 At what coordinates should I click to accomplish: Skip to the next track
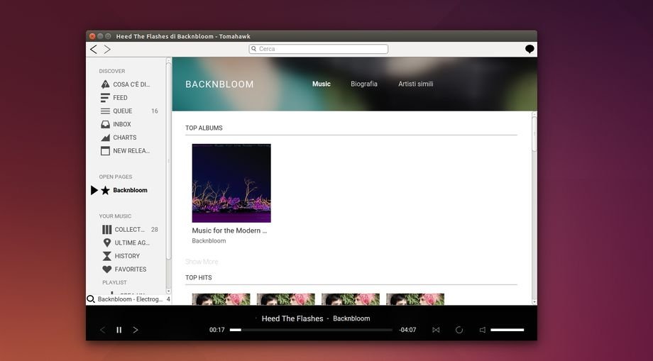(136, 330)
